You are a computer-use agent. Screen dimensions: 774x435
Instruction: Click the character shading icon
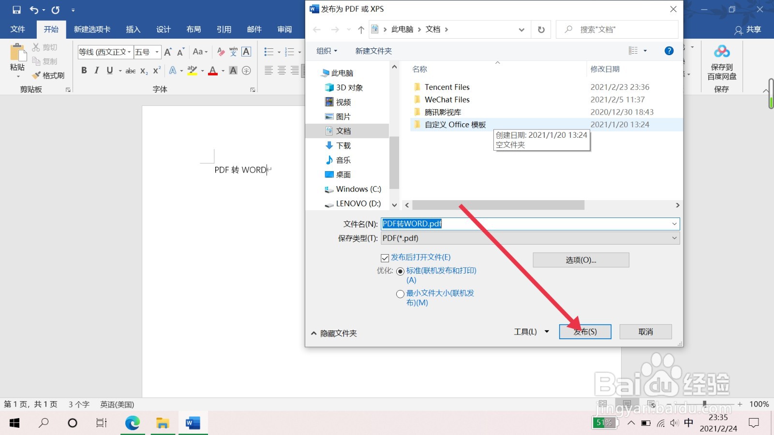[x=233, y=71]
